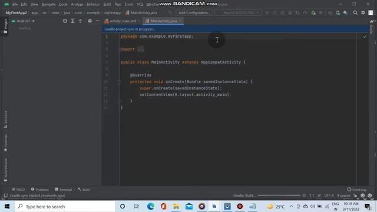Image resolution: width=377 pixels, height=212 pixels.
Task: Open the AVD Manager device icon
Action: pyautogui.click(x=338, y=13)
